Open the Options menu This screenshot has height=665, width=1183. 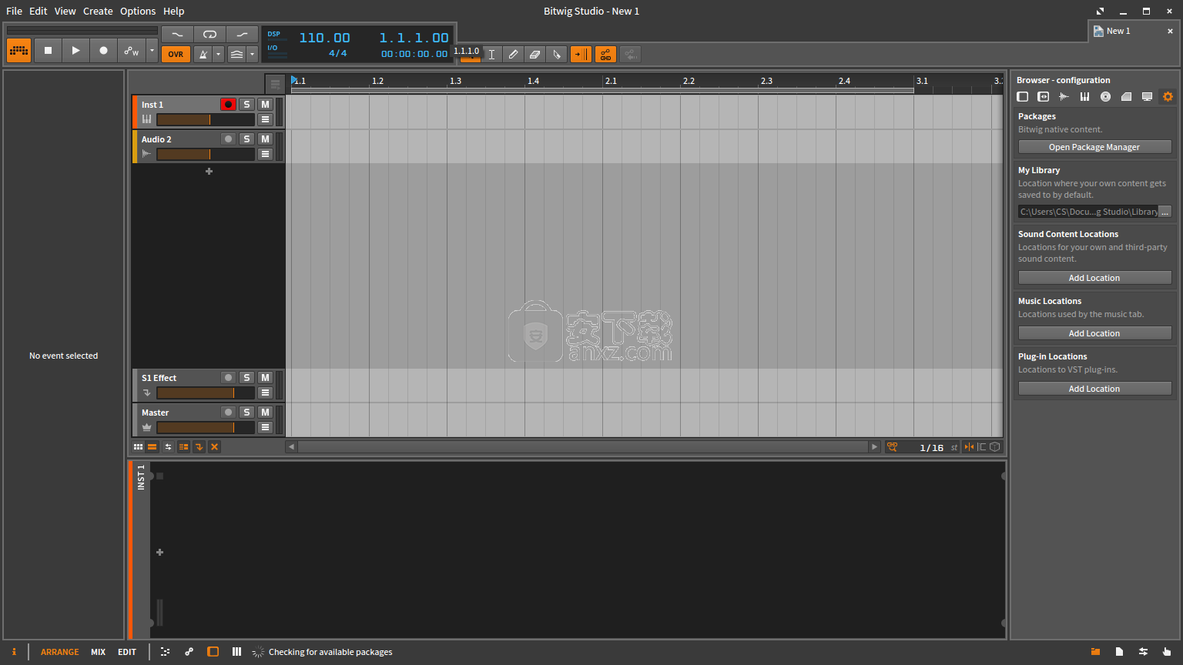(x=138, y=11)
